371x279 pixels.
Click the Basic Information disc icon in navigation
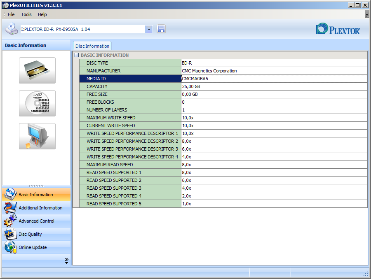point(10,194)
